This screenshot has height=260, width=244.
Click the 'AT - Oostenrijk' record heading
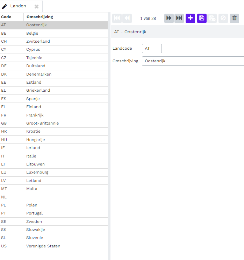coord(130,32)
